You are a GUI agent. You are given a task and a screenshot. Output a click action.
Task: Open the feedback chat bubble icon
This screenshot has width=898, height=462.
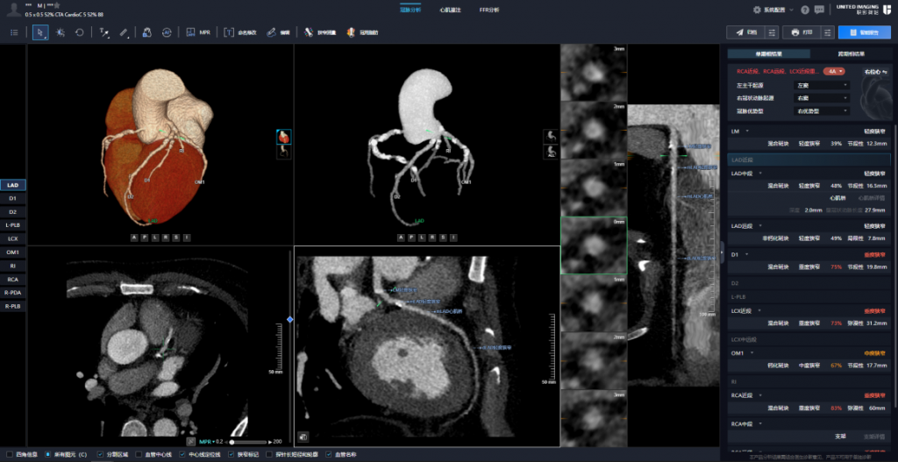point(818,10)
